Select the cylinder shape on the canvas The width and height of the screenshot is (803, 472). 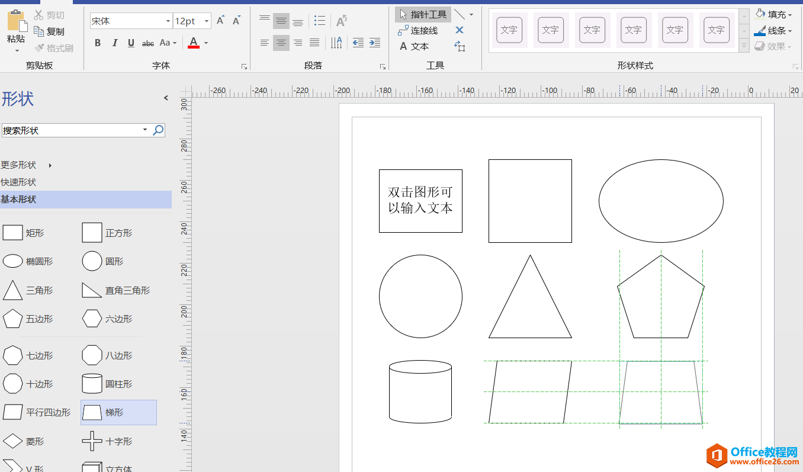(x=420, y=391)
